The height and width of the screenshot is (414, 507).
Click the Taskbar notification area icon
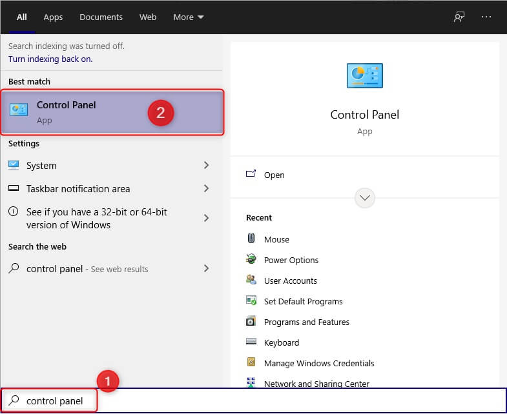(x=14, y=188)
